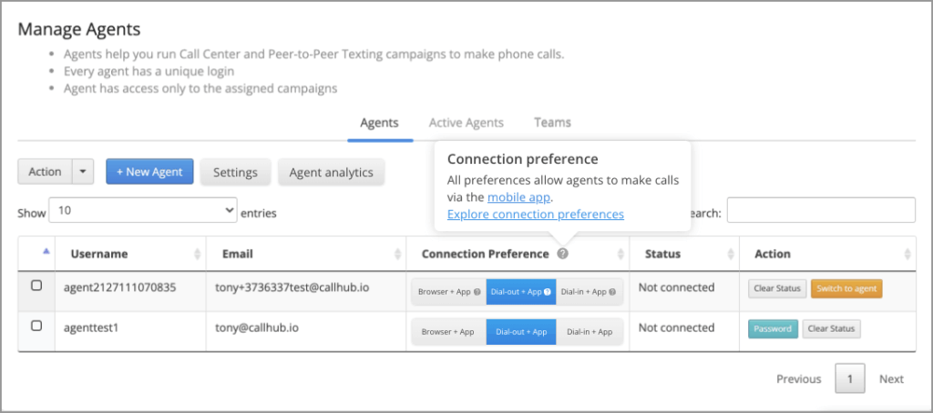This screenshot has height=413, width=933.
Task: Select Browser + App for agenttest1
Action: point(448,332)
